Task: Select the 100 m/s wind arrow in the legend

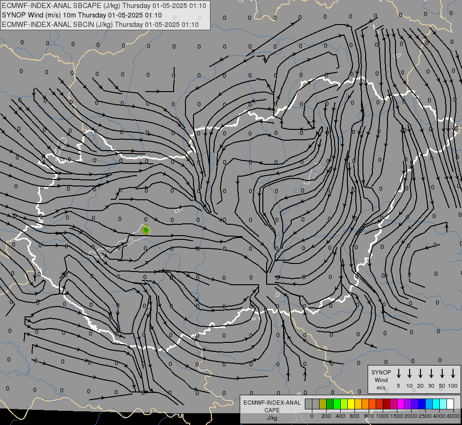Action: point(453,374)
